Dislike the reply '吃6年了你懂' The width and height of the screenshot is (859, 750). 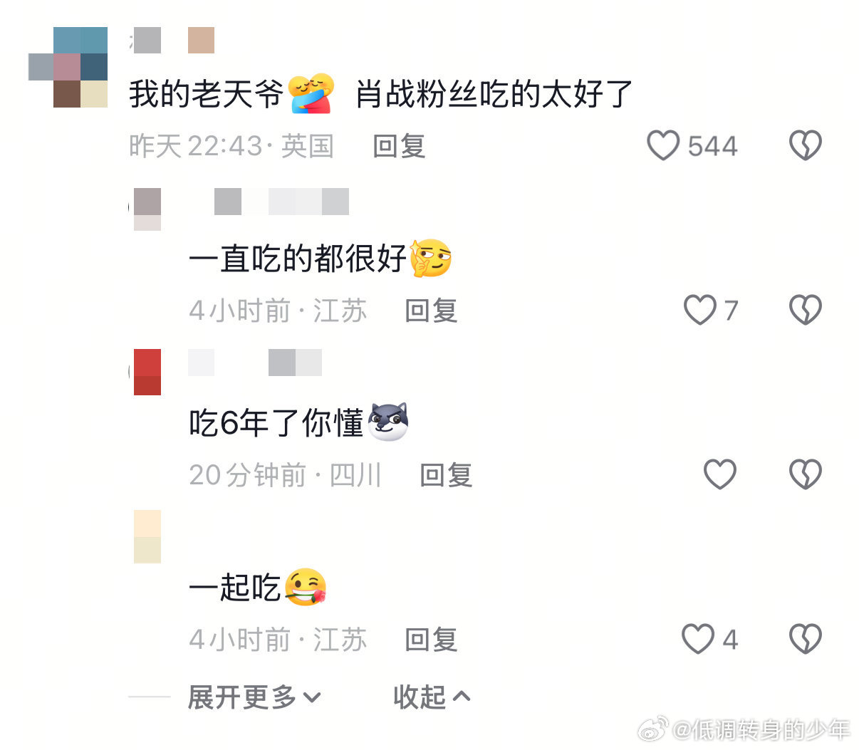806,474
